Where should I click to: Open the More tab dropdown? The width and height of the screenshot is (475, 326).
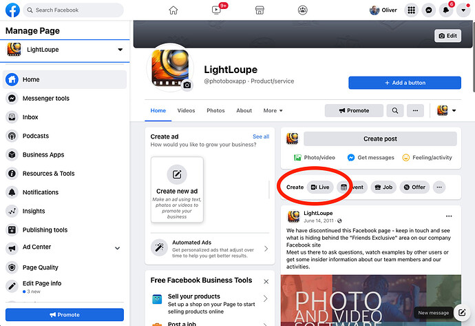coord(273,111)
